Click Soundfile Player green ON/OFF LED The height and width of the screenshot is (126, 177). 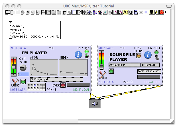[x=156, y=52]
